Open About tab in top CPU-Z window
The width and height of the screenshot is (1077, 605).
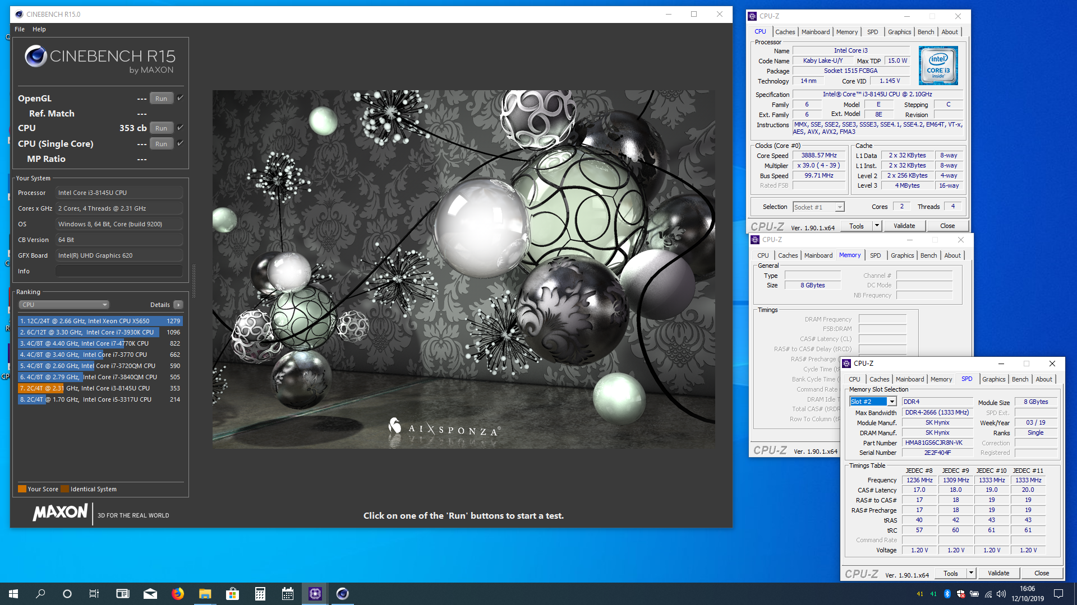coord(950,32)
